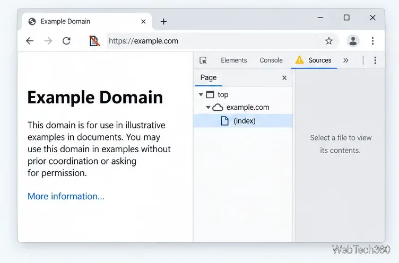Image resolution: width=399 pixels, height=263 pixels.
Task: Click the "Select a file to view" placeholder text
Action: point(341,144)
